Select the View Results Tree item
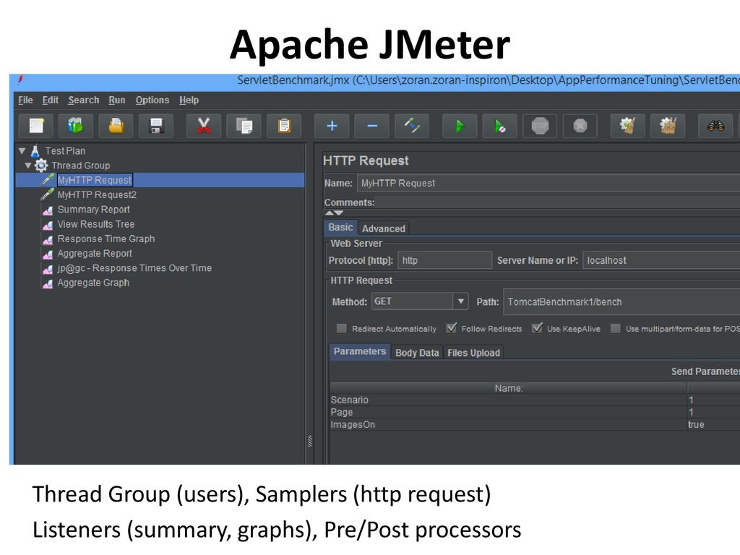This screenshot has height=555, width=740. point(96,224)
